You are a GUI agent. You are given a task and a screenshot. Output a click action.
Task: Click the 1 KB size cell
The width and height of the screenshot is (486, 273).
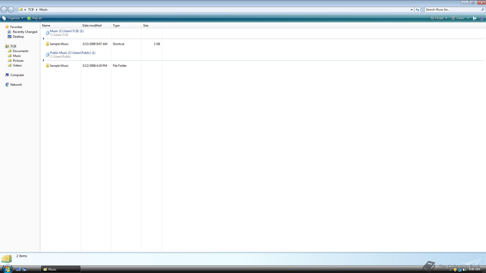pos(157,44)
